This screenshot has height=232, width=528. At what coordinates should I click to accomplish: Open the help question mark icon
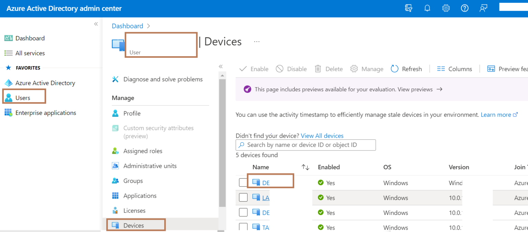(x=464, y=8)
